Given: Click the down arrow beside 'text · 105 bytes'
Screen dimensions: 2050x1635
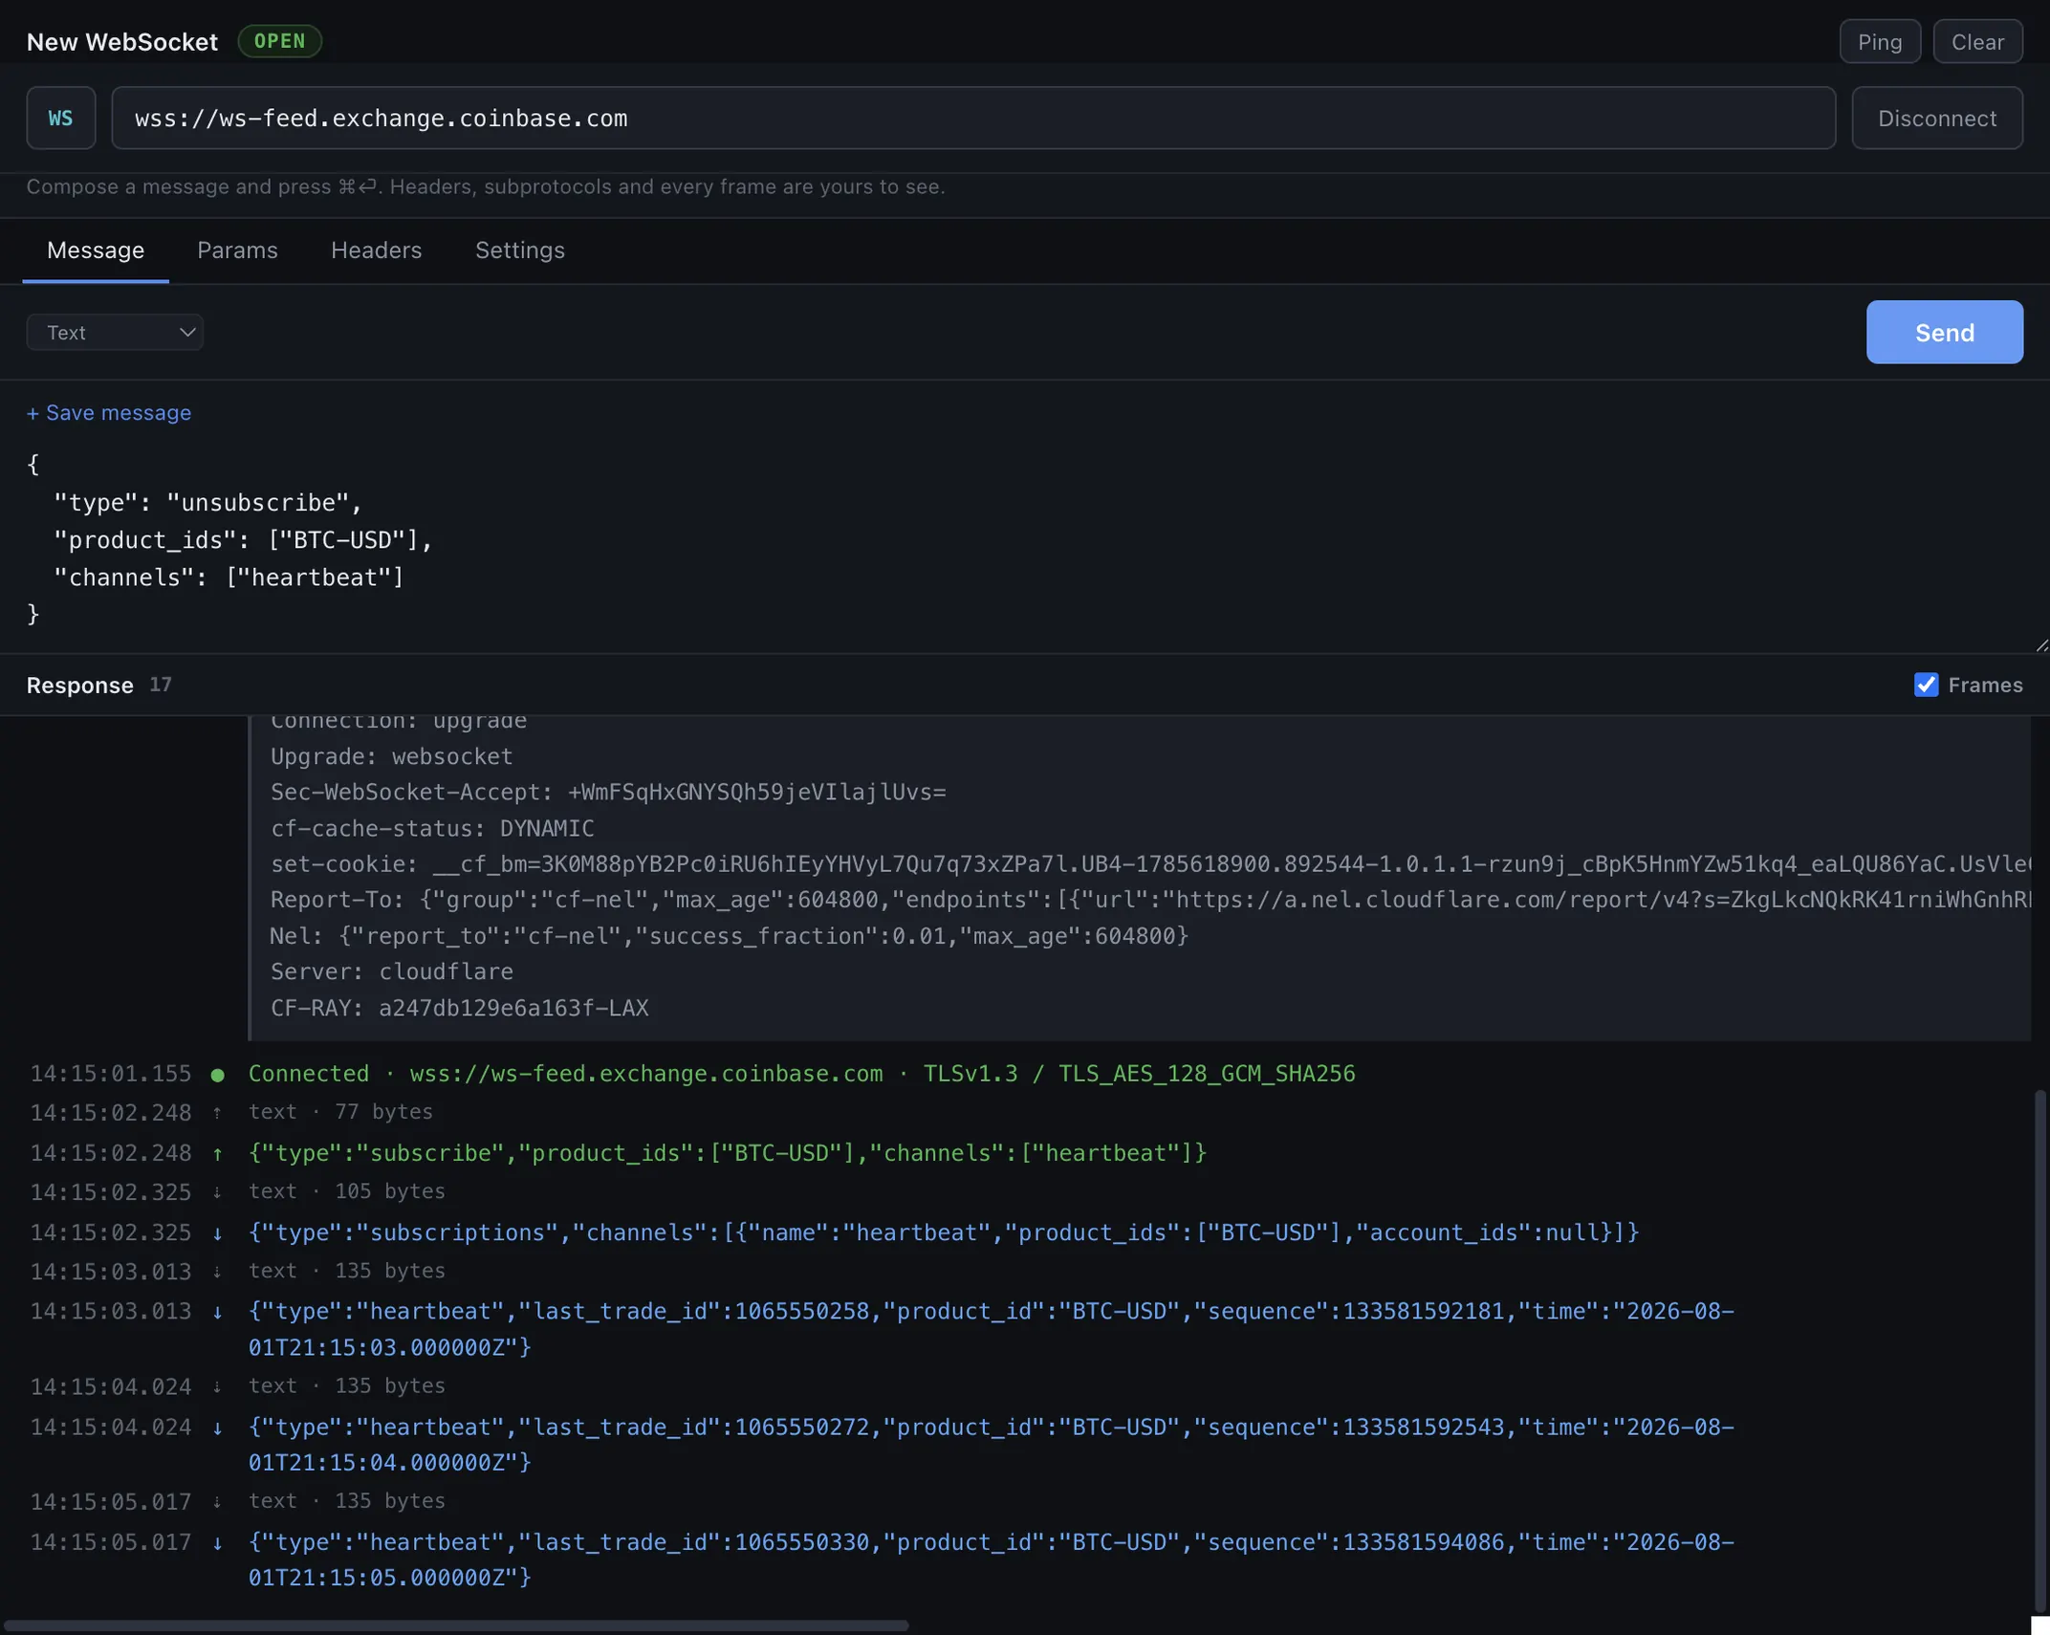Looking at the screenshot, I should pyautogui.click(x=217, y=1192).
